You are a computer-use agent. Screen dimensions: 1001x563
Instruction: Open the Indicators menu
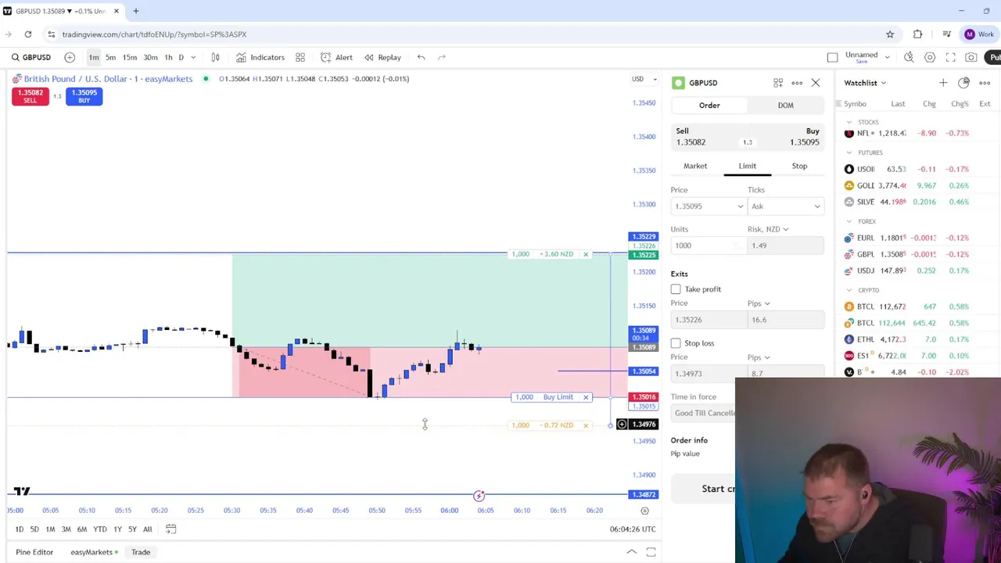(260, 57)
